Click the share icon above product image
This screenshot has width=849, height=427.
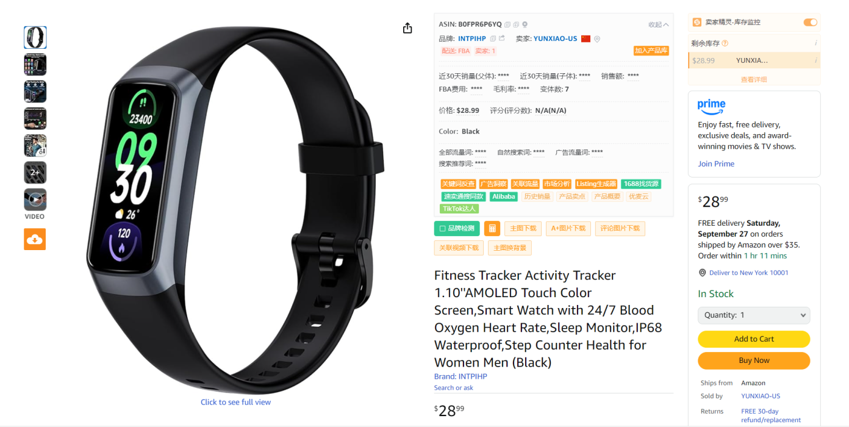pyautogui.click(x=407, y=28)
